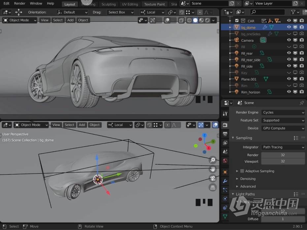Open the World properties tab icon
The width and height of the screenshot is (307, 230).
click(225, 161)
